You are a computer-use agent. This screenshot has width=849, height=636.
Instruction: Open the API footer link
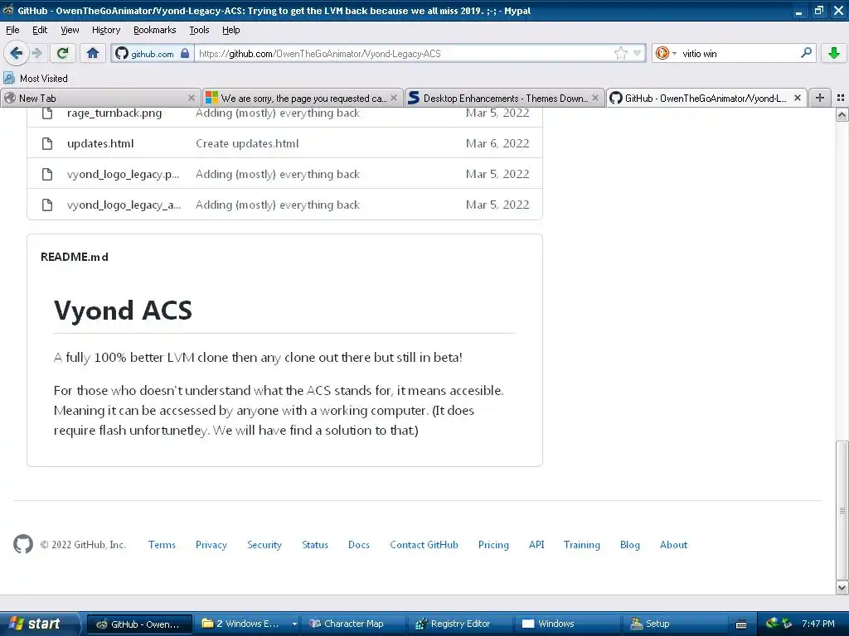[x=536, y=545]
